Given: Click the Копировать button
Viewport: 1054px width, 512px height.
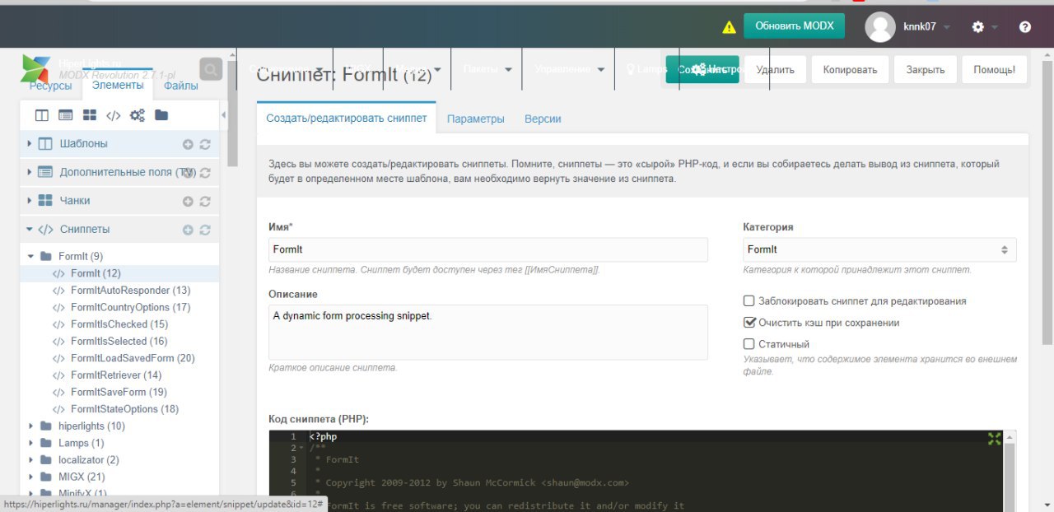Looking at the screenshot, I should click(851, 70).
